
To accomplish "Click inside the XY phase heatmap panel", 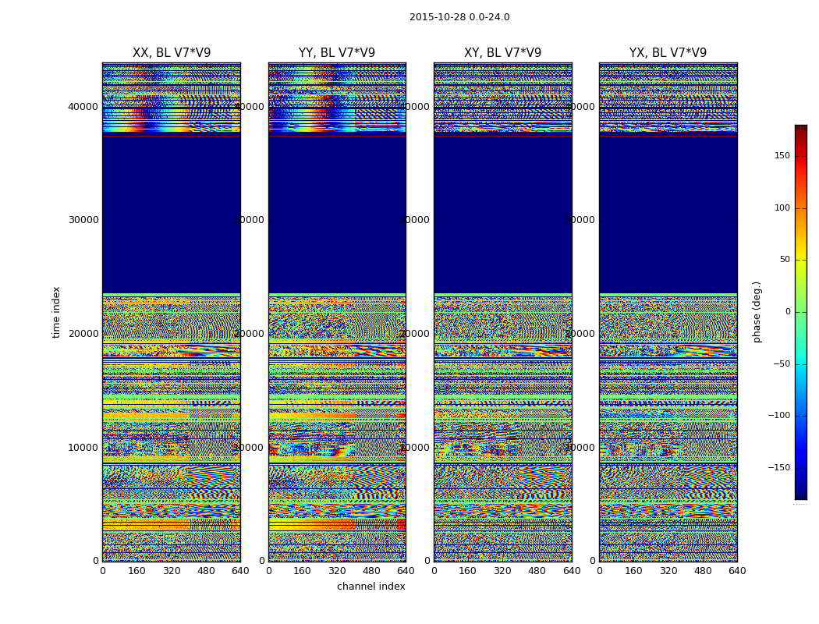I will pyautogui.click(x=503, y=312).
